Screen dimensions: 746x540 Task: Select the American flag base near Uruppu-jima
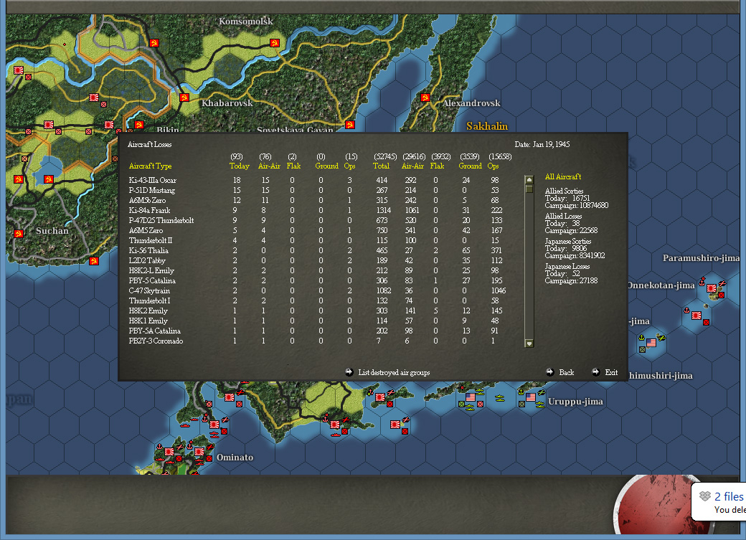pyautogui.click(x=530, y=397)
